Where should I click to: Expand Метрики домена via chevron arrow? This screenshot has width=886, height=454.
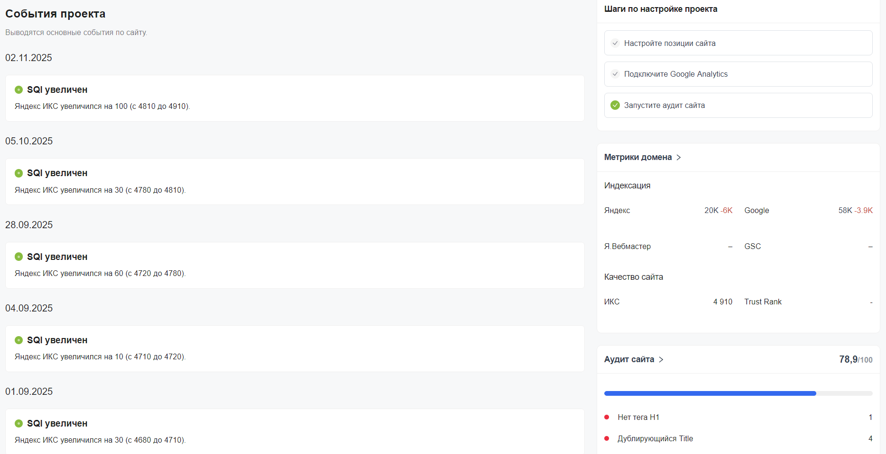point(679,157)
